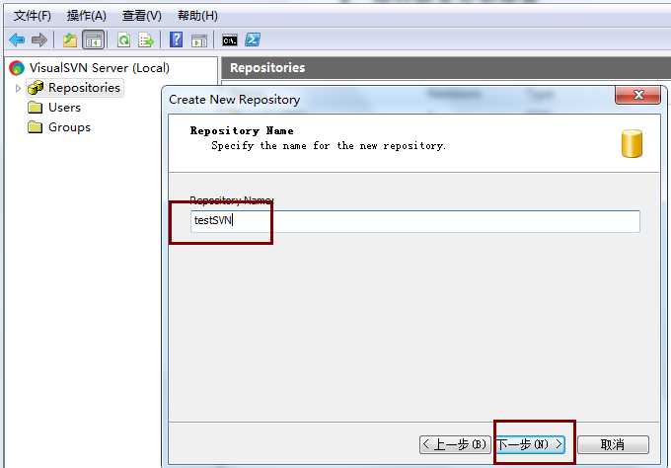
Task: Click the 上一步(B) back button
Action: tap(455, 444)
